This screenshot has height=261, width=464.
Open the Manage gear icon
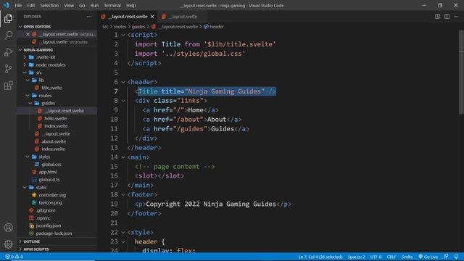[x=8, y=244]
